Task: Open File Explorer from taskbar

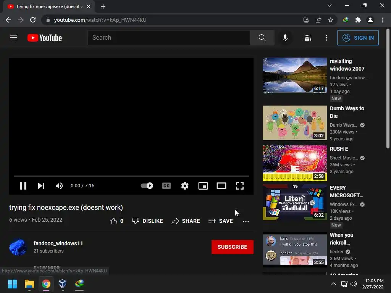Action: pyautogui.click(x=29, y=284)
